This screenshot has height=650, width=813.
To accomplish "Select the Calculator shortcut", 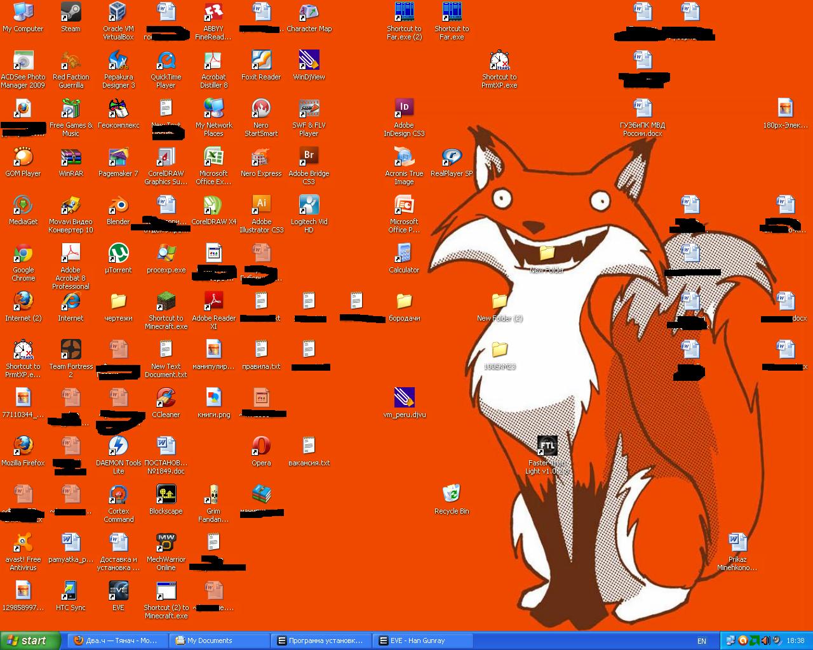I will [404, 259].
